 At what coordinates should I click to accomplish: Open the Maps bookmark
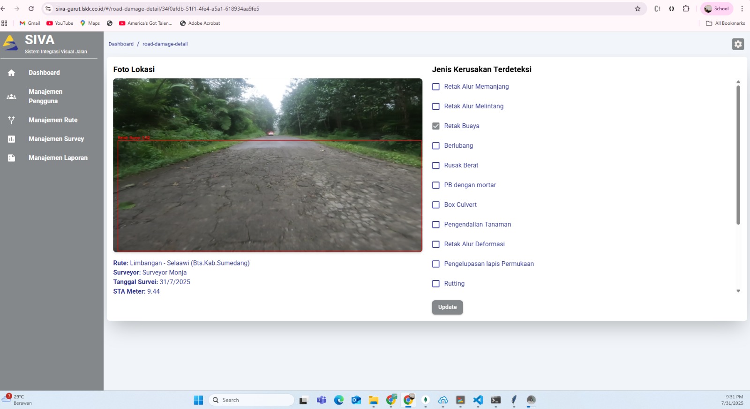90,23
